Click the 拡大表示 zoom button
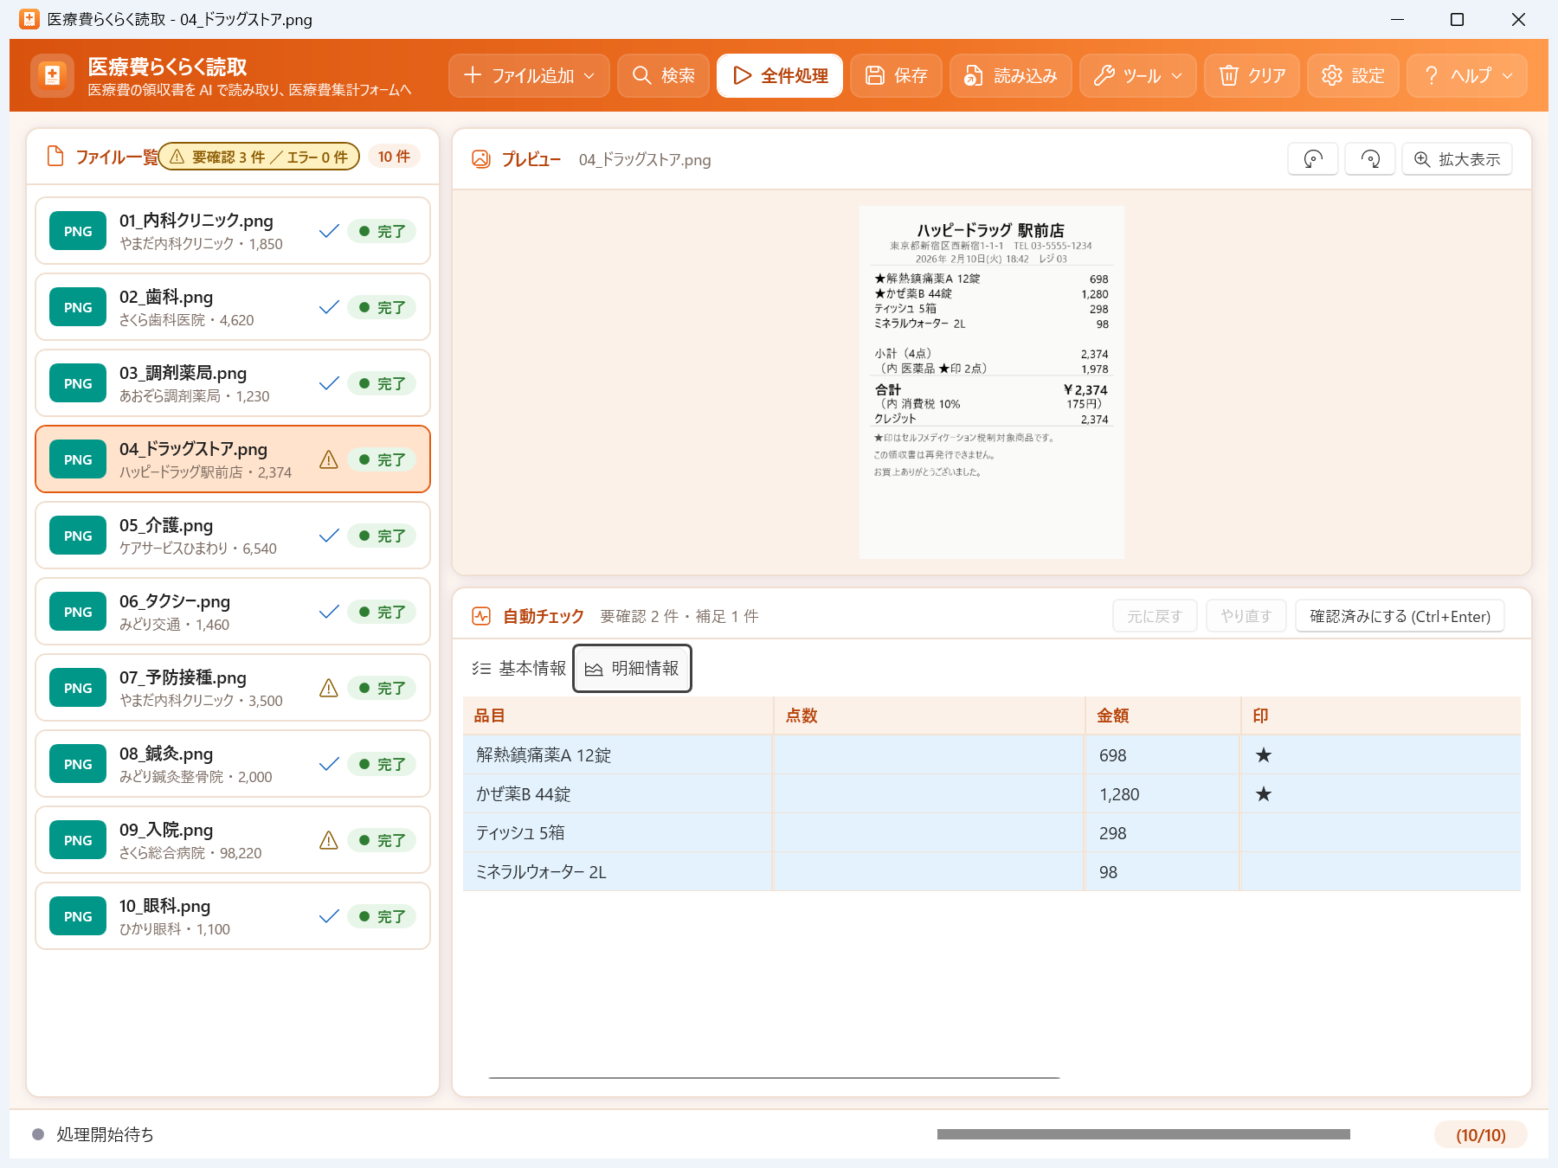 [1458, 159]
